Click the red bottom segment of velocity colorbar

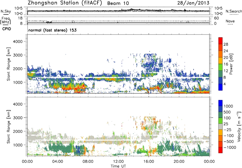click(x=221, y=150)
